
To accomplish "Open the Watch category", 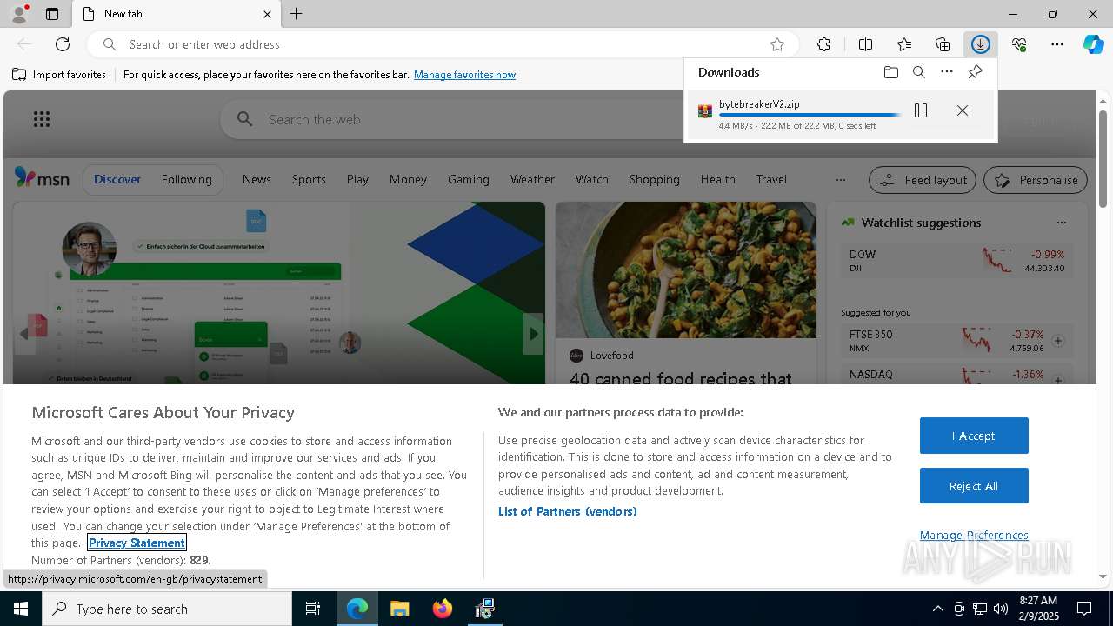I will coord(591,180).
